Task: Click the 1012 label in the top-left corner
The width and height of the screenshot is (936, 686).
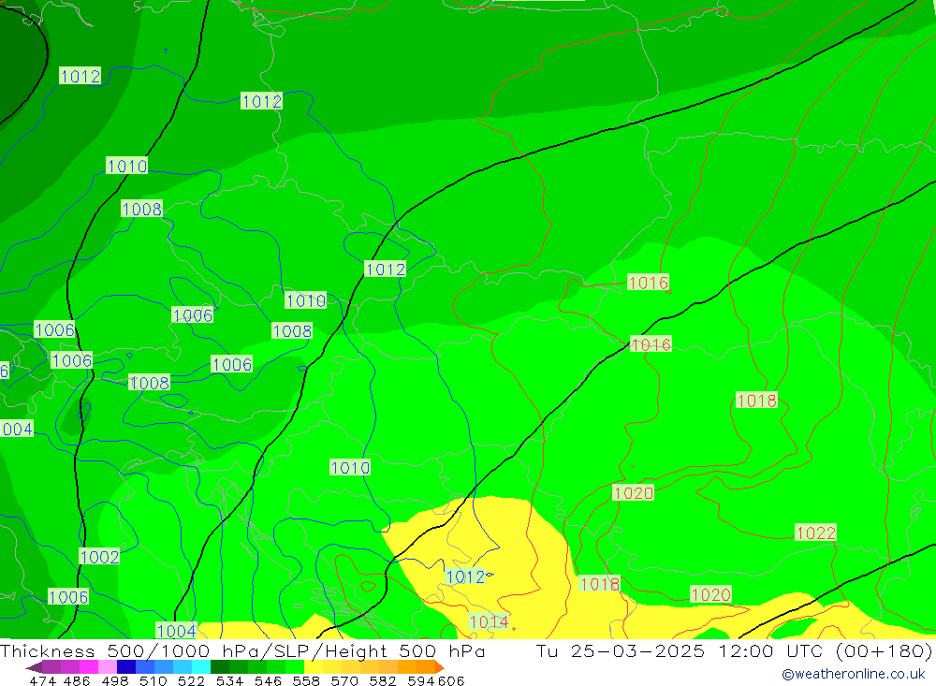Action: 80,76
